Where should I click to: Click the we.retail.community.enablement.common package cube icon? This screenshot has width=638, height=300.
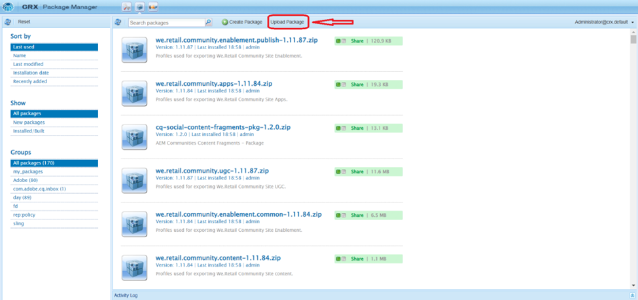(134, 224)
